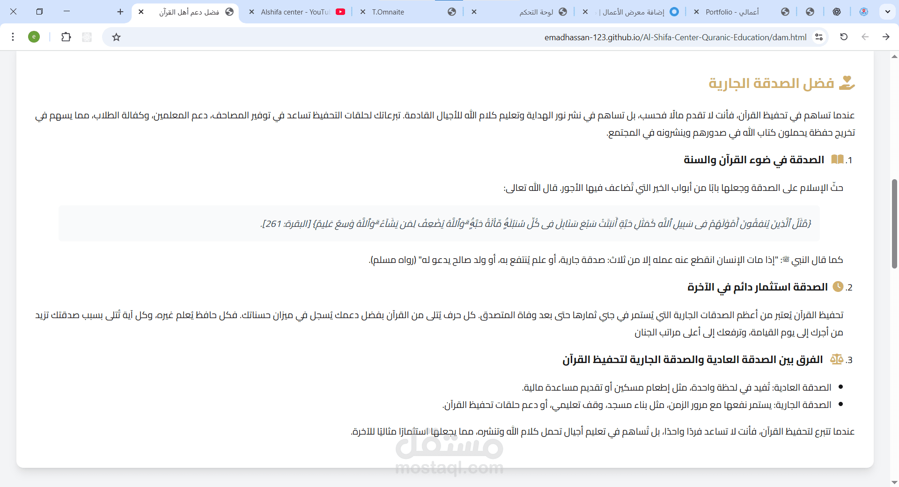This screenshot has width=899, height=487.
Task: Click the scrollbar down arrow
Action: pyautogui.click(x=894, y=482)
